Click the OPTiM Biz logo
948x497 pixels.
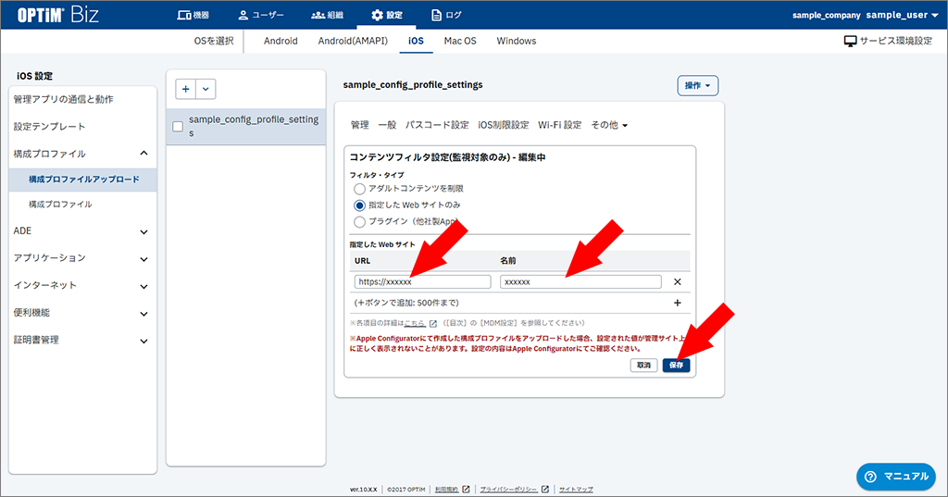click(x=57, y=15)
